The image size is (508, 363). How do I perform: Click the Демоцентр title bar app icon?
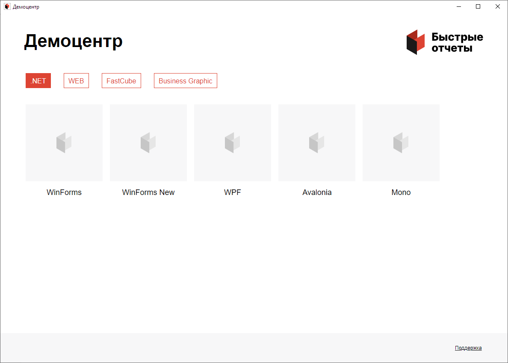pos(7,7)
